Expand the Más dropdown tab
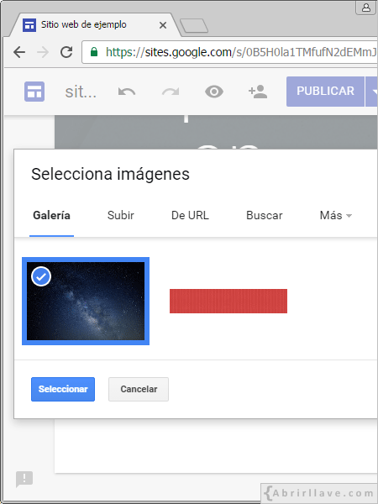This screenshot has height=504, width=378. click(x=336, y=215)
